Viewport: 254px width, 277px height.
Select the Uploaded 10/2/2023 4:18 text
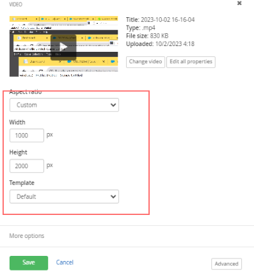(160, 44)
